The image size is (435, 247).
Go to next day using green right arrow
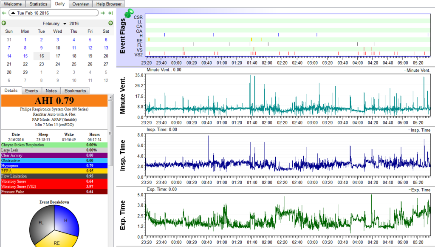103,13
